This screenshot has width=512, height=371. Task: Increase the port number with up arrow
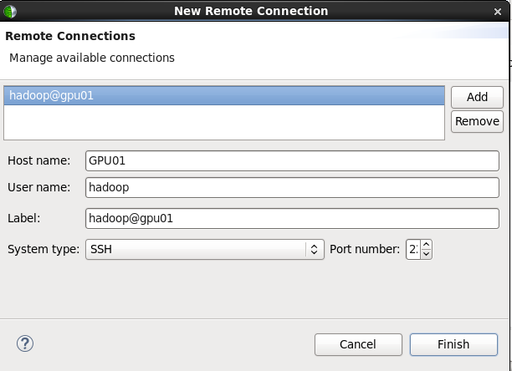pyautogui.click(x=426, y=245)
